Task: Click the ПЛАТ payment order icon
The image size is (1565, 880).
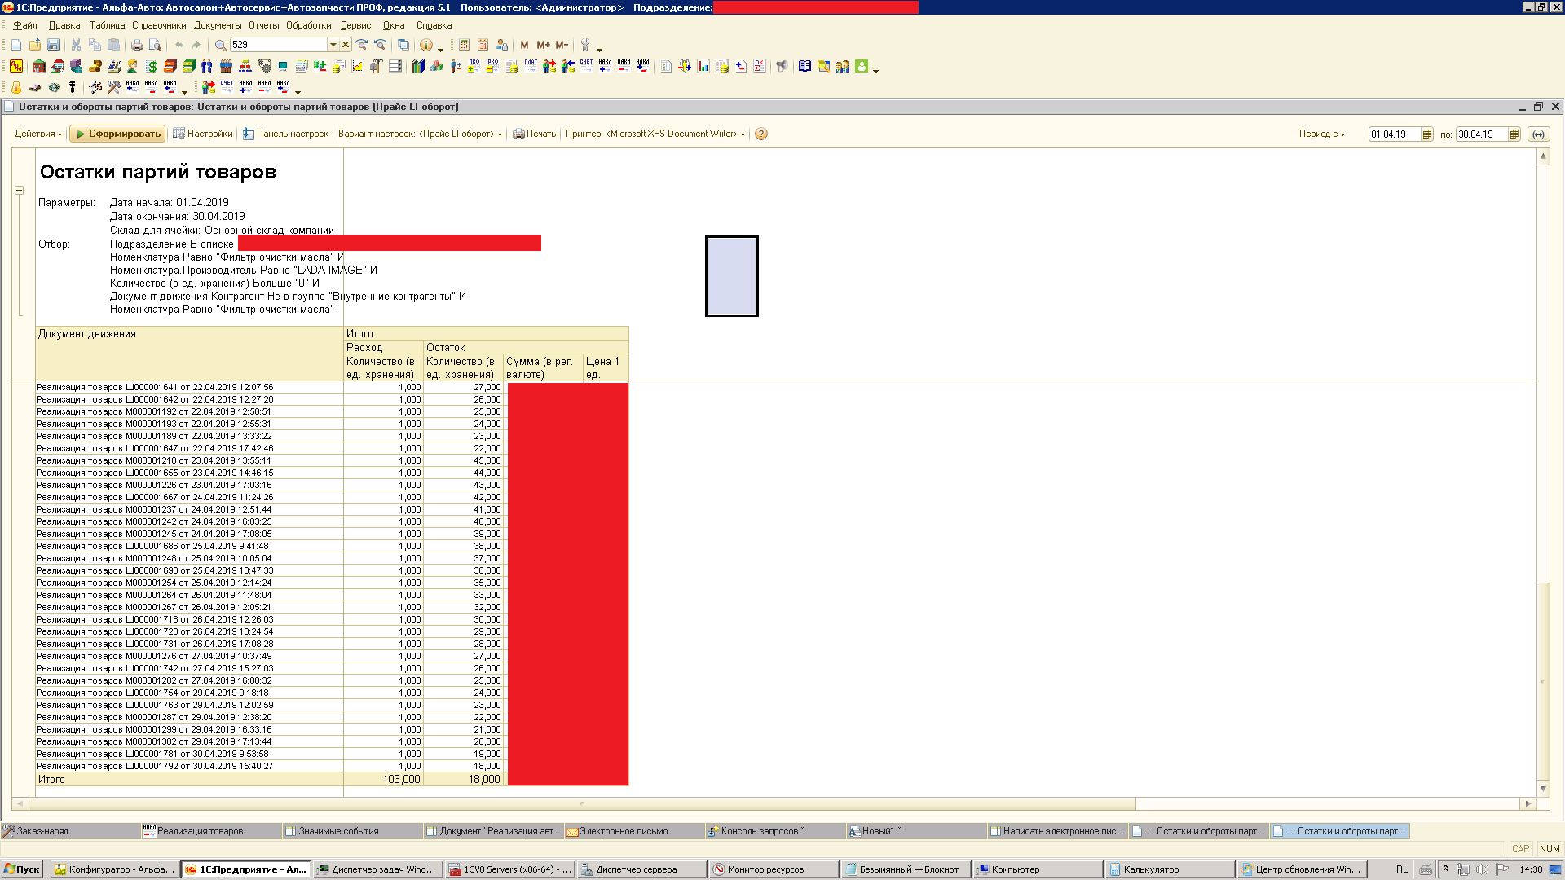Action: (x=531, y=66)
